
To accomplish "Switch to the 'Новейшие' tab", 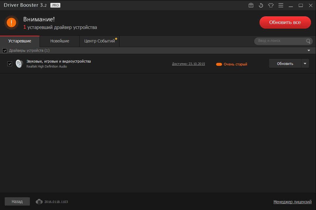I will point(60,41).
